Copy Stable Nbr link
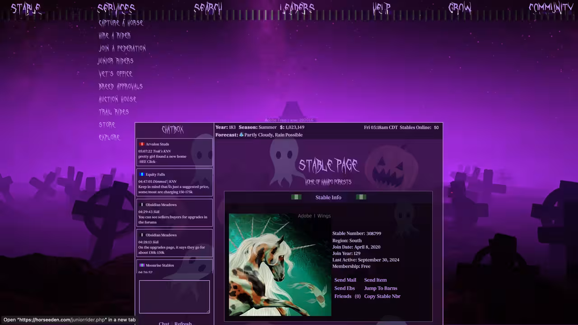The height and width of the screenshot is (325, 578). click(382, 296)
